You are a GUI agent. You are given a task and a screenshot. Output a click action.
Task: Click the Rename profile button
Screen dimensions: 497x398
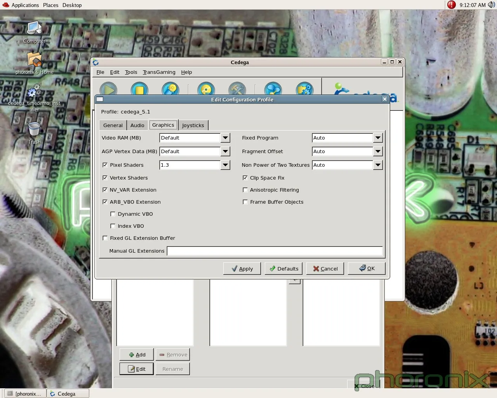pos(173,369)
